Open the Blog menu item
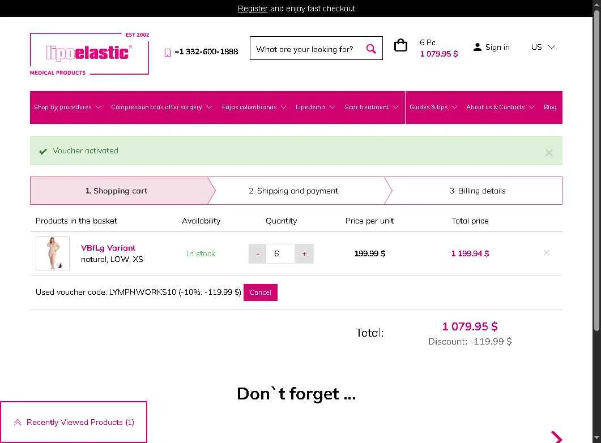This screenshot has width=601, height=443. point(550,107)
